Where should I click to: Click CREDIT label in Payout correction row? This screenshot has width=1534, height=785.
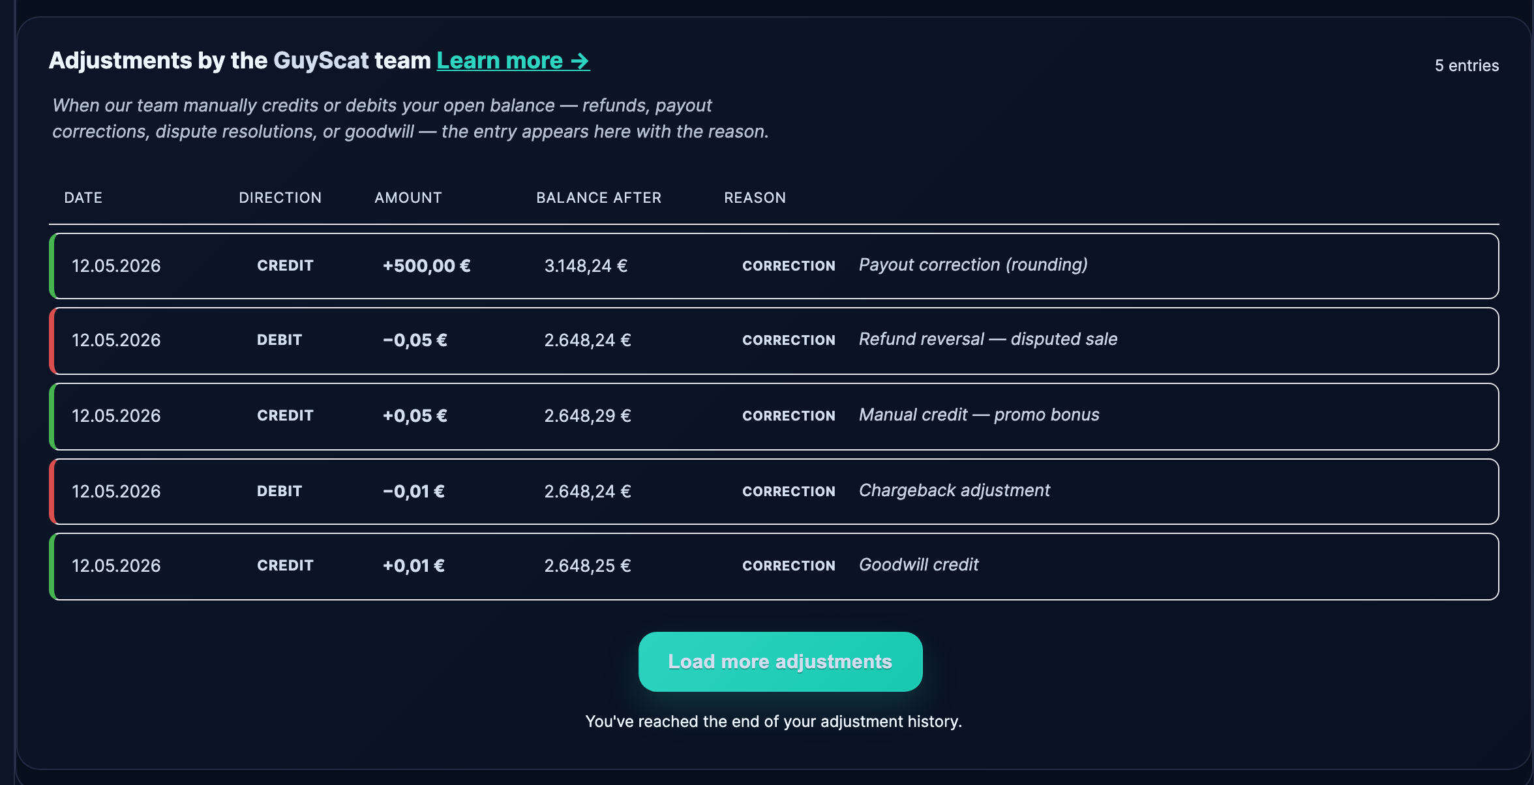pyautogui.click(x=285, y=266)
